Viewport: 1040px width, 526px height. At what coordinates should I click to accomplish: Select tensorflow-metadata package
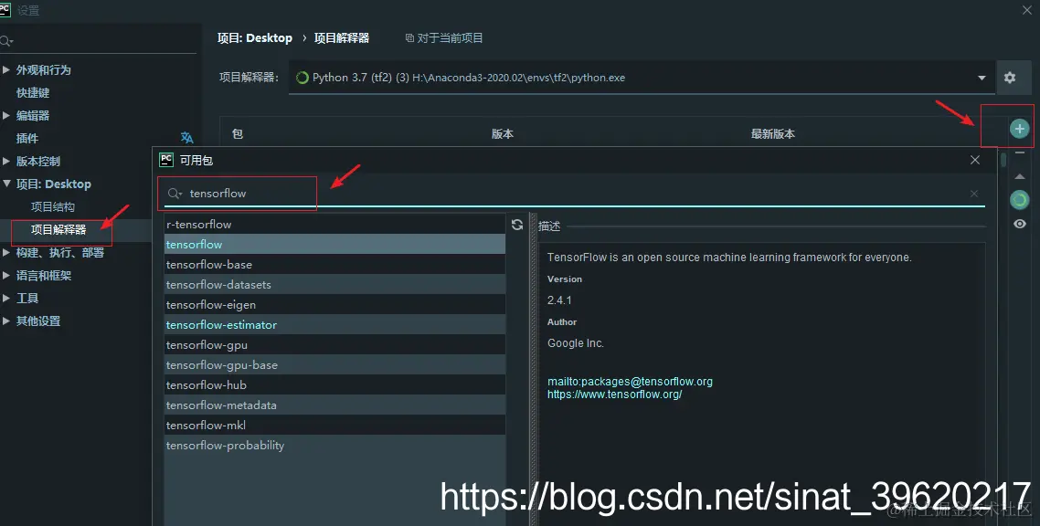pos(335,405)
